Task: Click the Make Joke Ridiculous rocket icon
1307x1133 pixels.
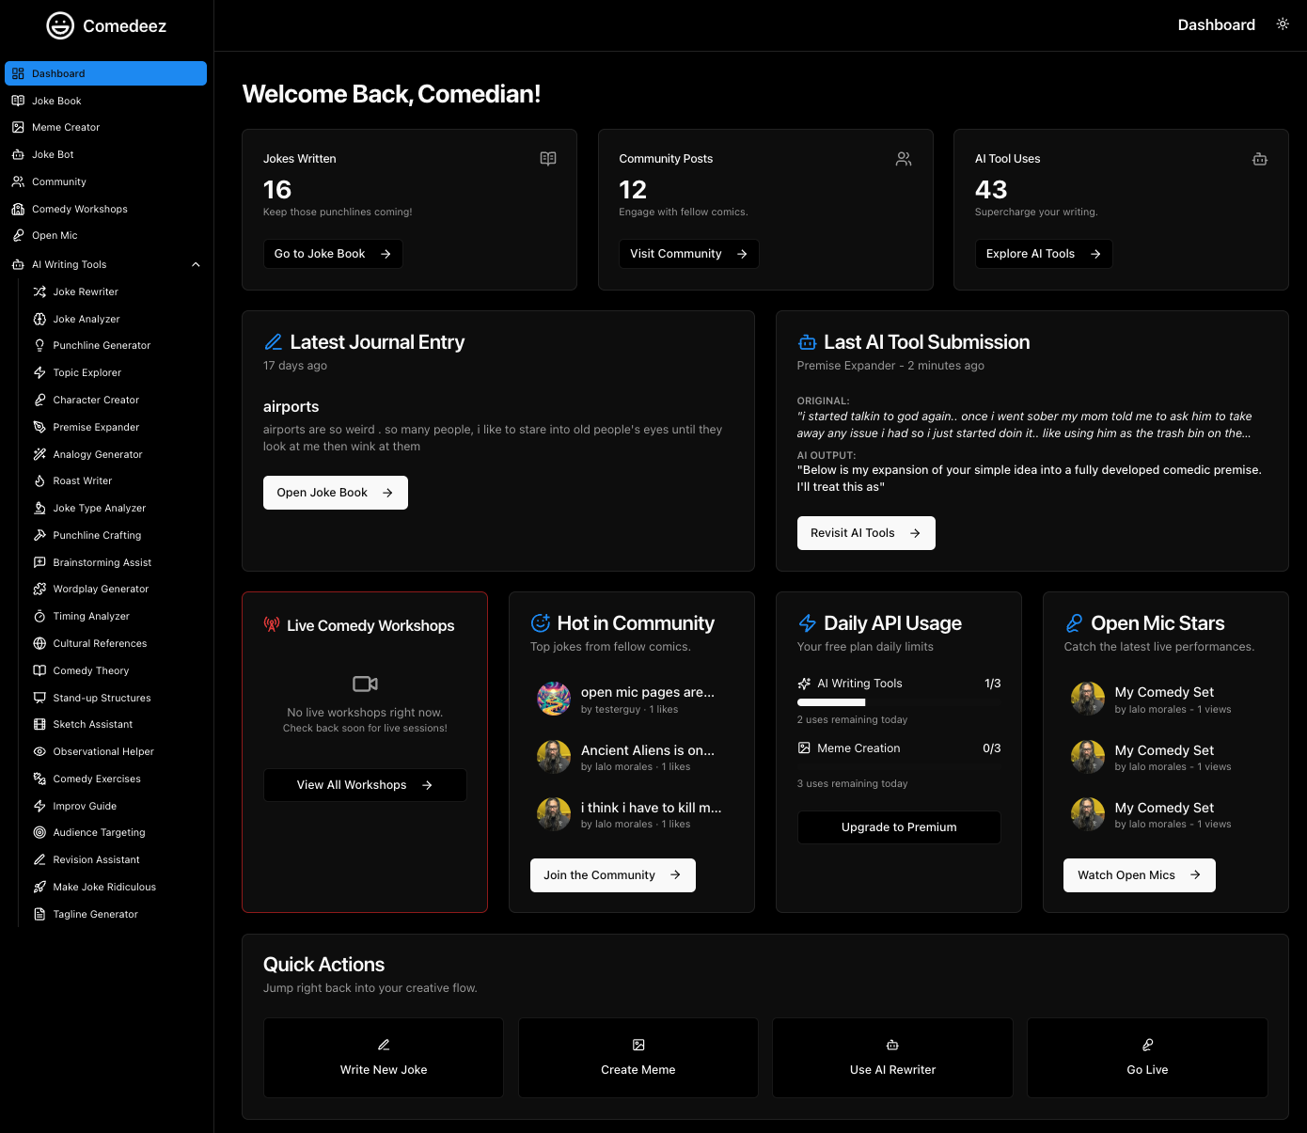Action: pos(39,887)
